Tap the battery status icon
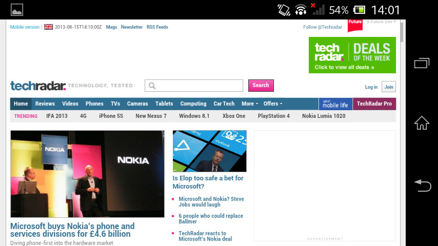 pyautogui.click(x=359, y=10)
